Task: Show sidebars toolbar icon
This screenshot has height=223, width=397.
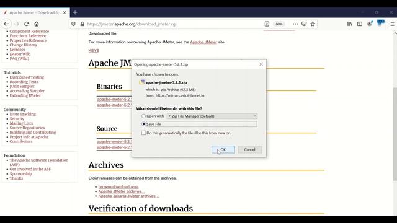Action: (x=360, y=24)
